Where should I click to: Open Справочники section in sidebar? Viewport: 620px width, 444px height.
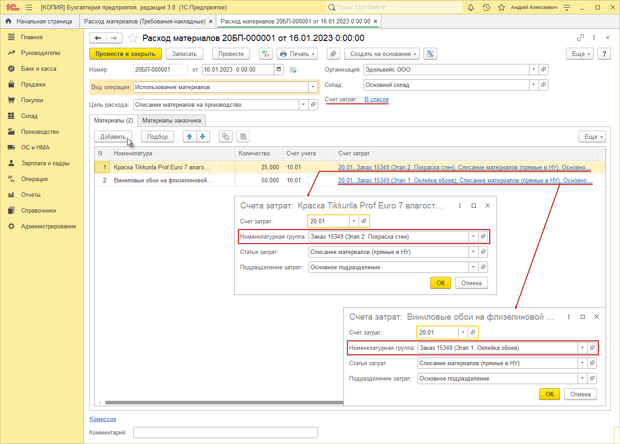point(39,210)
